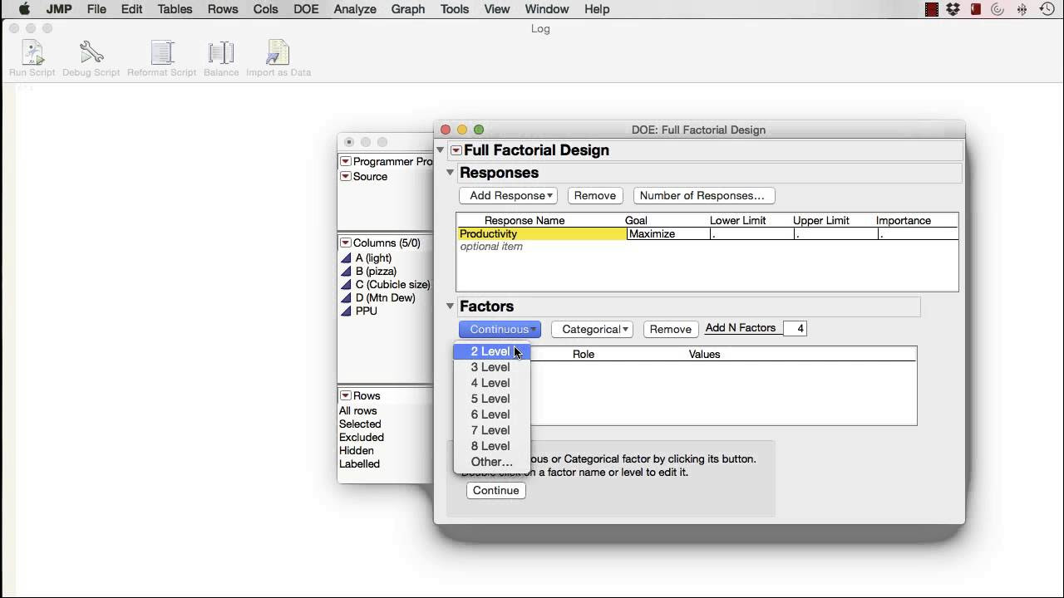
Task: Select 8 Level from the menu
Action: pos(491,446)
